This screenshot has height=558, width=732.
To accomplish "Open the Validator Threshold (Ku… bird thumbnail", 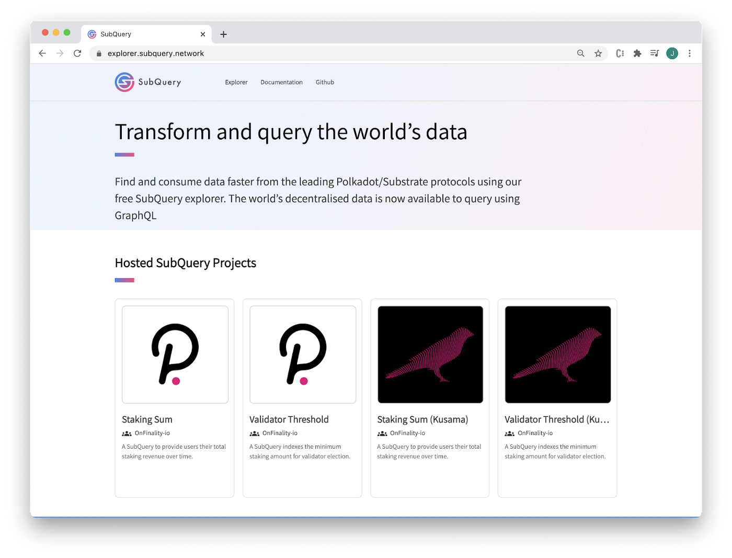I will pyautogui.click(x=558, y=355).
